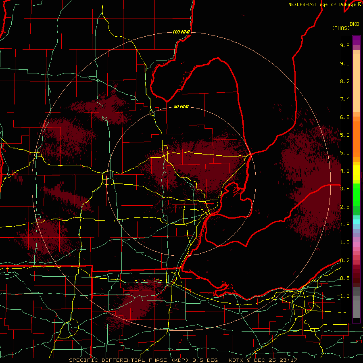Select the 50 NMI range ring label
This screenshot has width=363, height=363.
(181, 107)
